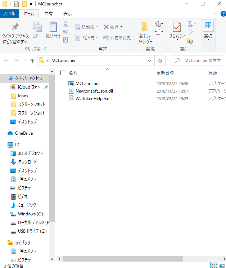226x268 pixels.
Task: Click the Paste shortcut icon
Action: point(65,40)
